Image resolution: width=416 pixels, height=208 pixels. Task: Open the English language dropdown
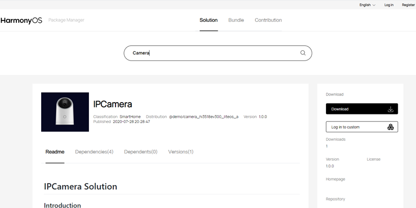pos(367,5)
